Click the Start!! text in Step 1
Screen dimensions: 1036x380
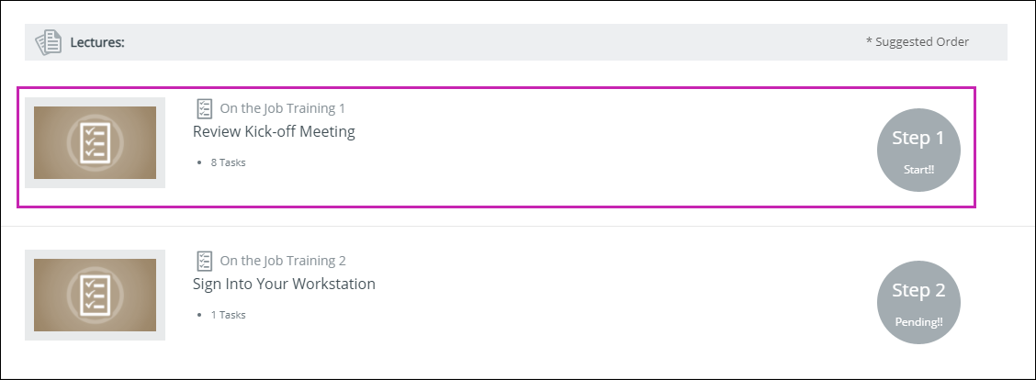(919, 170)
